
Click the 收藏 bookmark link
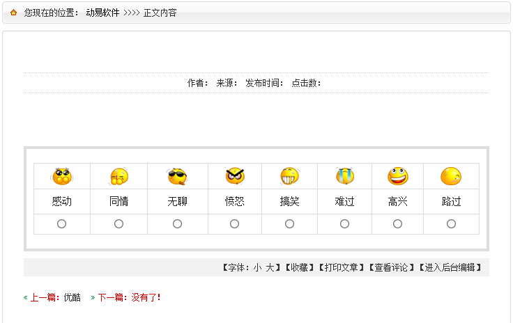(299, 268)
